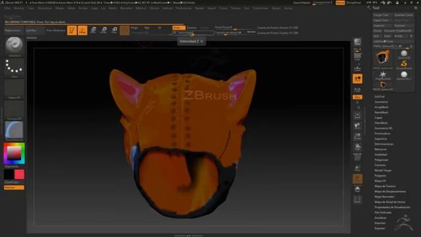The width and height of the screenshot is (421, 237).
Task: Select the Sphere3D tool thumbnail
Action: click(x=403, y=54)
